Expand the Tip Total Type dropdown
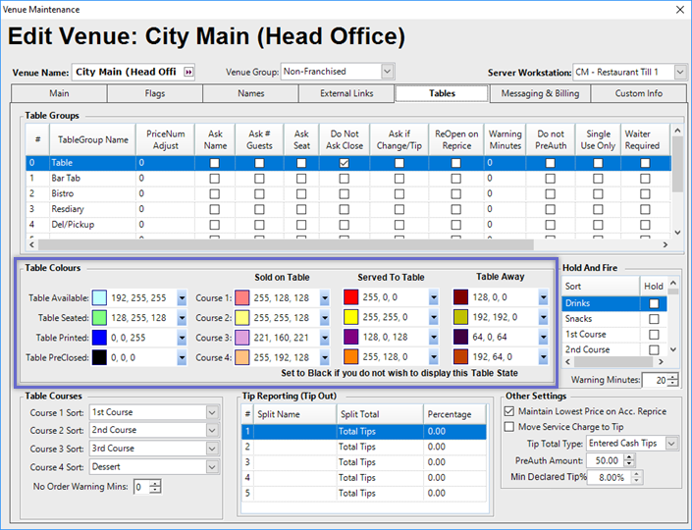The width and height of the screenshot is (692, 530). [x=671, y=444]
